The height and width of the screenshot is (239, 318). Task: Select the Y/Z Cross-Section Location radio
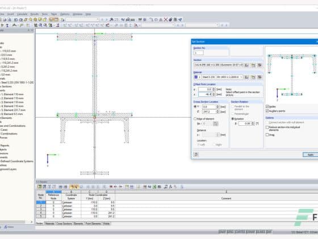click(x=195, y=106)
